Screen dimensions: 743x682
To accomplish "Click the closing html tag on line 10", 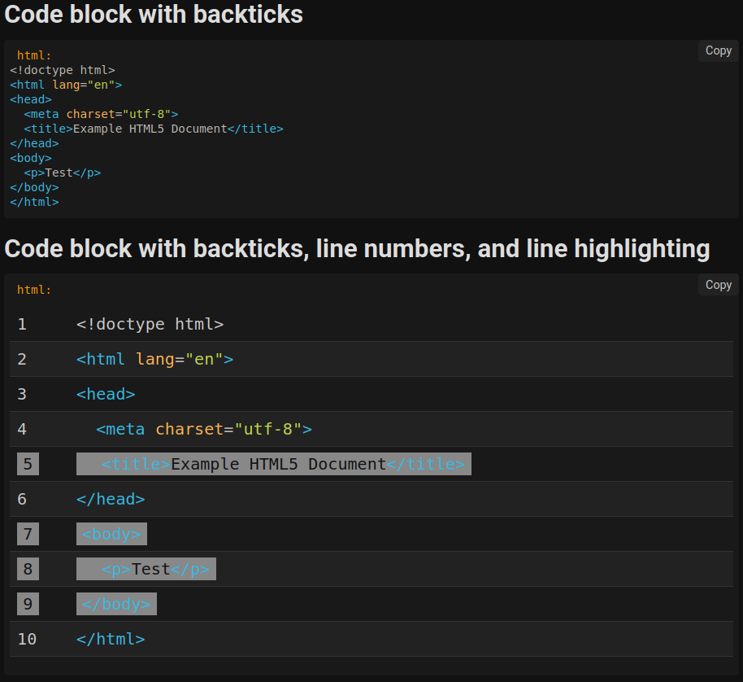I will point(111,639).
